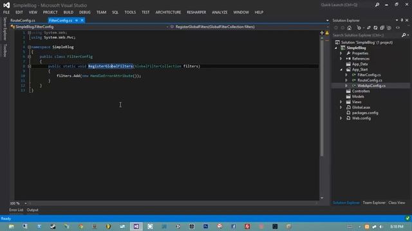Click the Solution Explorer Back button
This screenshot has width=412, height=231.
(336, 28)
